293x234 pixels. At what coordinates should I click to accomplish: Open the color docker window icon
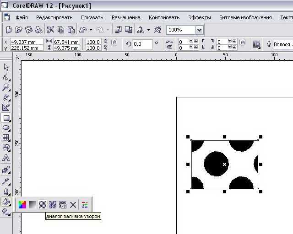[85, 205]
